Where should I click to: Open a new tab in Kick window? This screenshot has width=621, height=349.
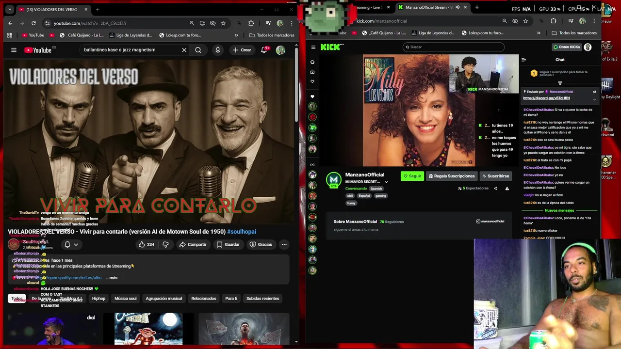coord(477,7)
